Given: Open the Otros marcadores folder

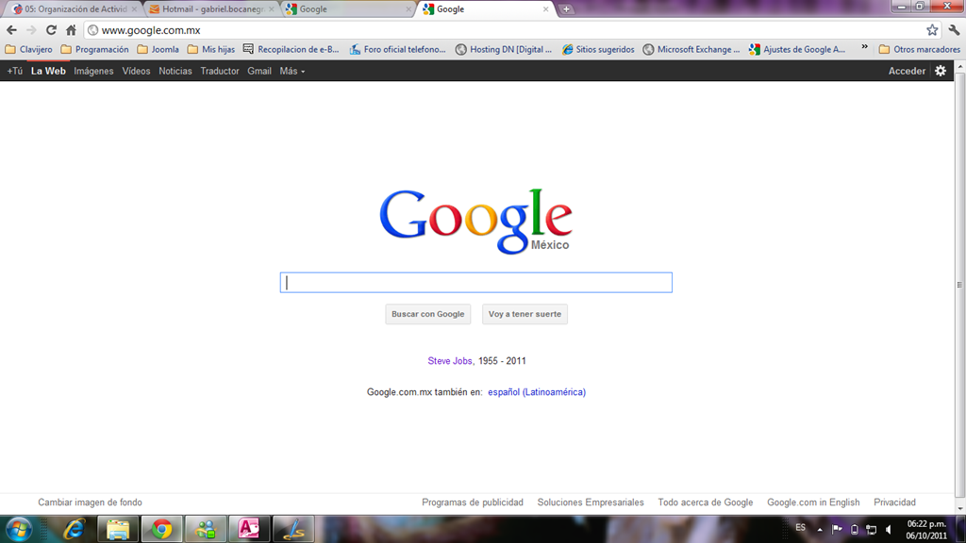Looking at the screenshot, I should 919,49.
